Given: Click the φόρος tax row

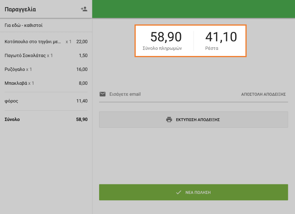Looking at the screenshot, I should click(x=46, y=101).
